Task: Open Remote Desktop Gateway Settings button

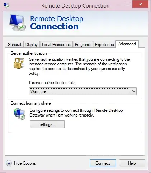Action: tap(47, 124)
